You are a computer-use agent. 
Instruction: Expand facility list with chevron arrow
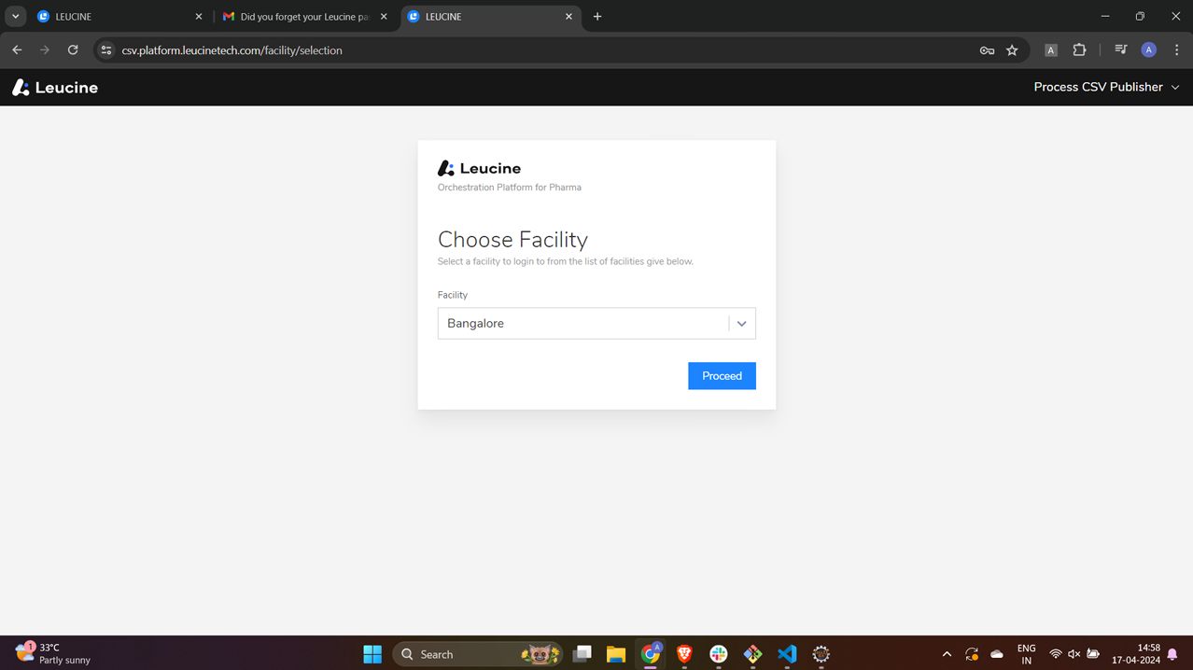(742, 324)
